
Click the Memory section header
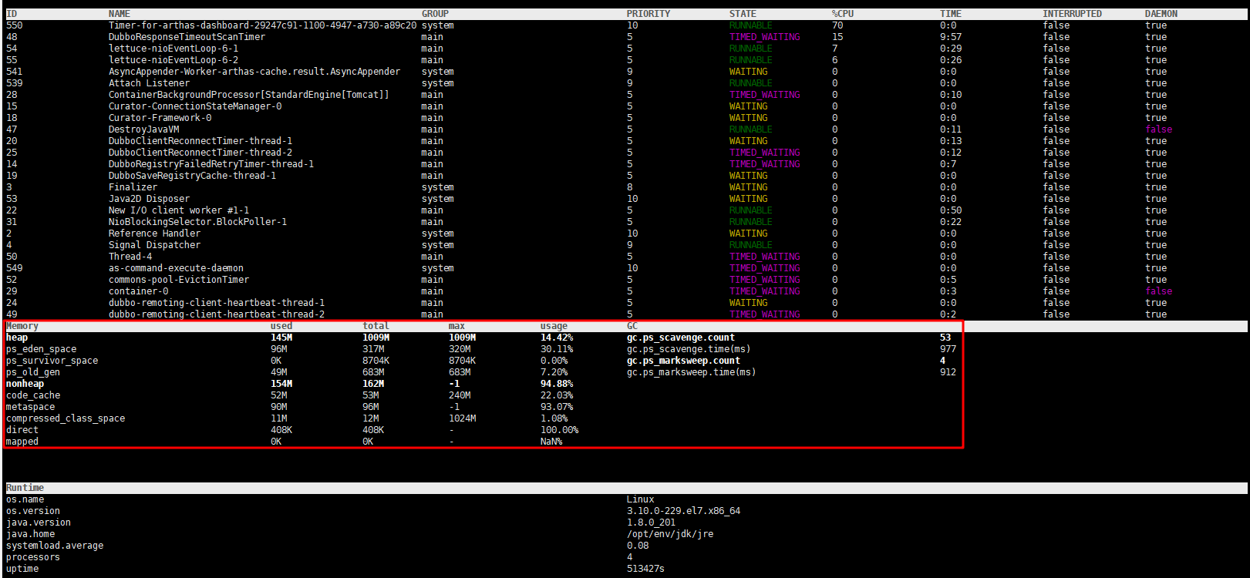(x=22, y=326)
